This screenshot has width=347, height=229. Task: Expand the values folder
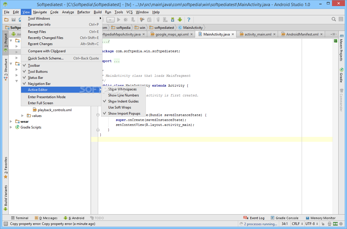tap(23, 116)
